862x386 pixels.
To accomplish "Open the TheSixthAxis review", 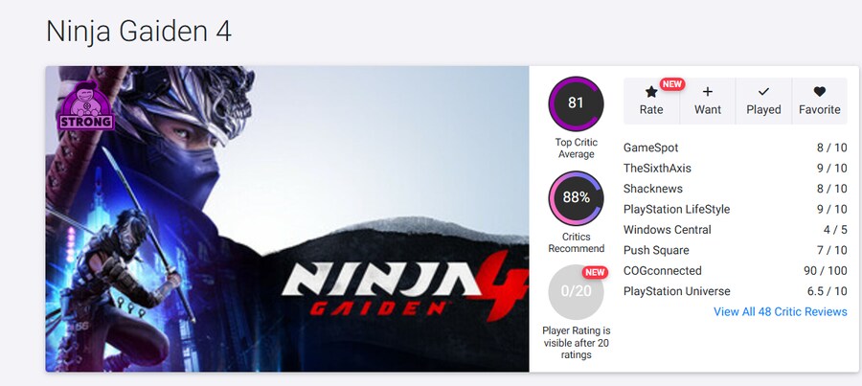I will pyautogui.click(x=657, y=169).
